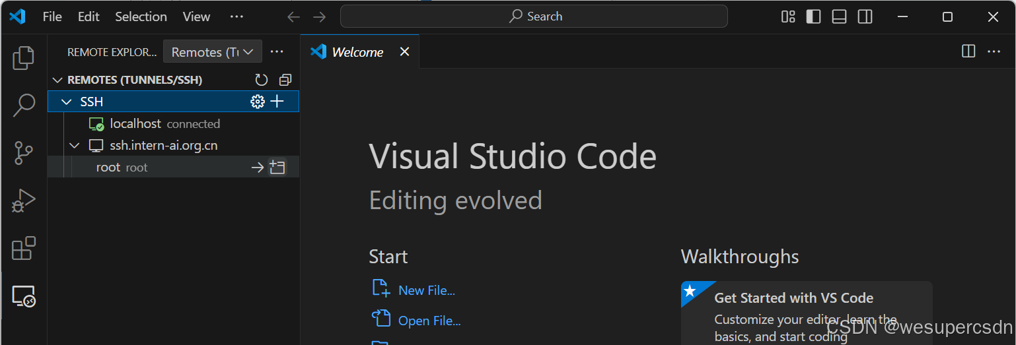
Task: Open the Selection menu
Action: coord(141,16)
